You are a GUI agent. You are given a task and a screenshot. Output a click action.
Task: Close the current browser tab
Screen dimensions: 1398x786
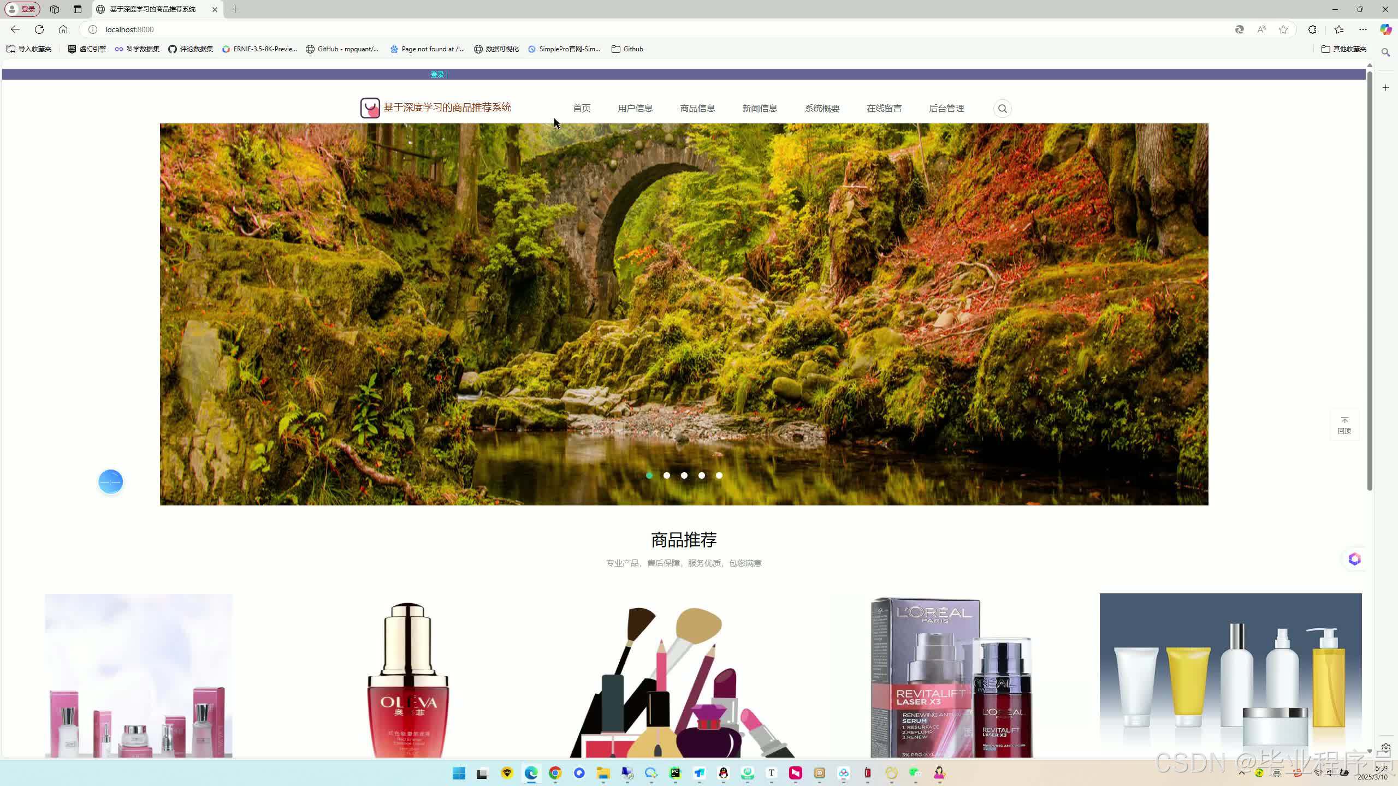tap(215, 9)
